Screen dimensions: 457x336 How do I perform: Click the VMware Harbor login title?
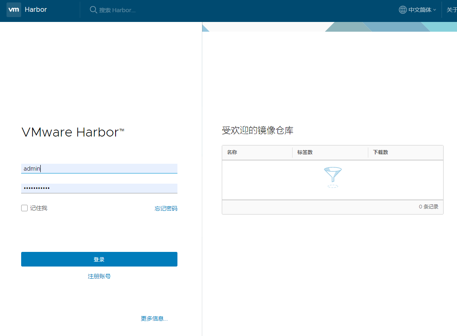(x=73, y=132)
